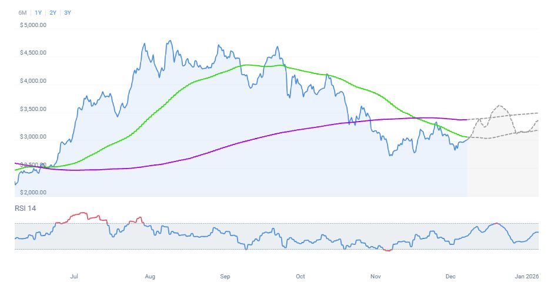This screenshot has width=551, height=286.
Task: Click the $5,000.00 price axis label
Action: [x=33, y=25]
